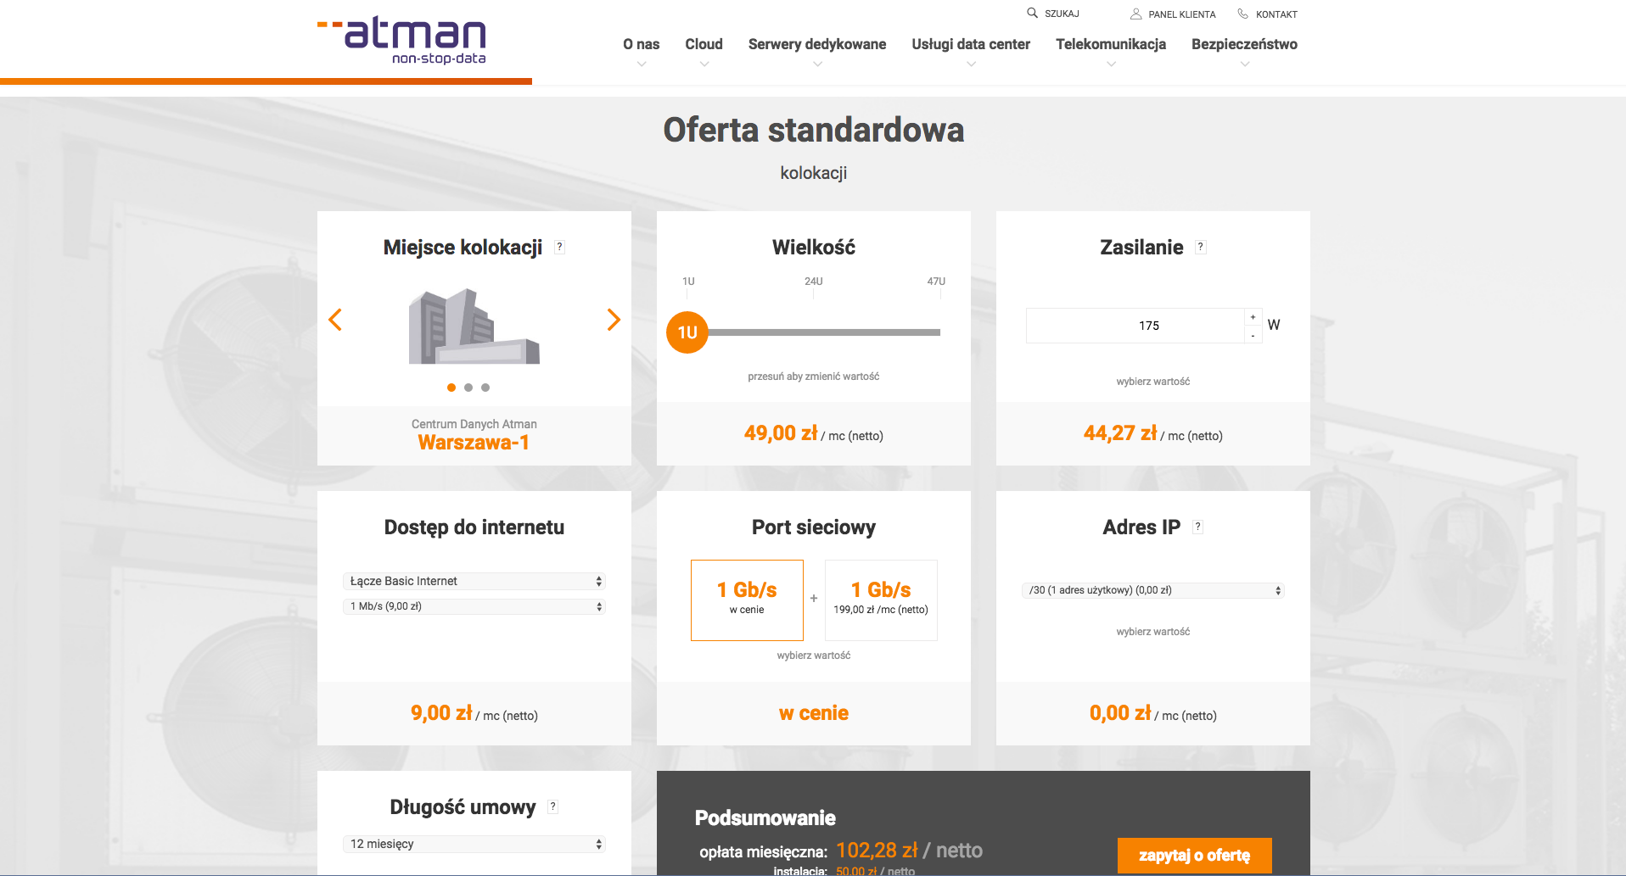The height and width of the screenshot is (876, 1626).
Task: Expand chevron under O nas
Action: click(642, 64)
